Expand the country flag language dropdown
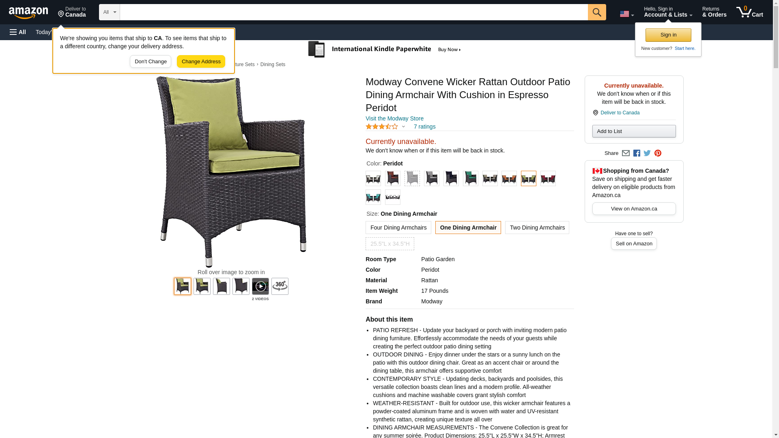This screenshot has height=438, width=779. pyautogui.click(x=627, y=14)
